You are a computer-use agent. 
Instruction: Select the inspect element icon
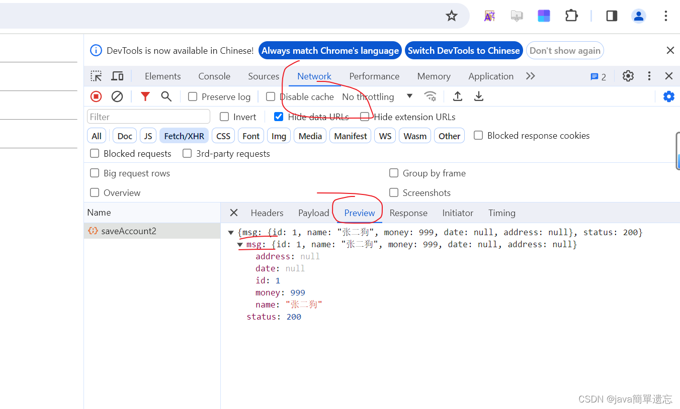tap(96, 76)
